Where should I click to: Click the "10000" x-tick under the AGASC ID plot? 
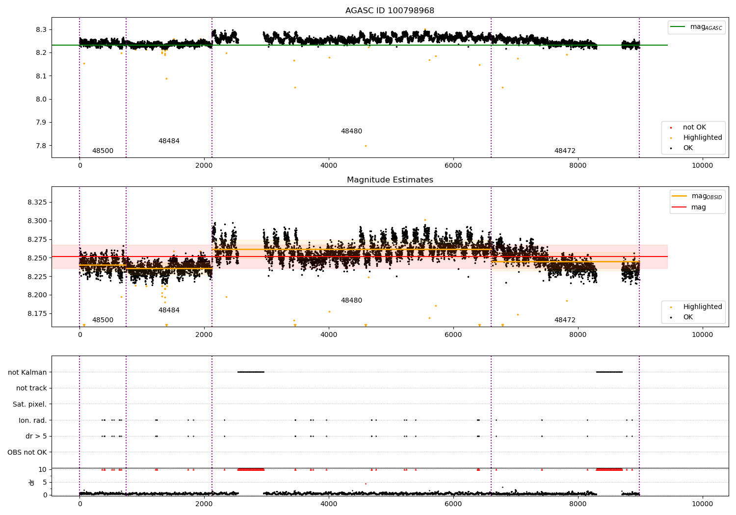[702, 165]
